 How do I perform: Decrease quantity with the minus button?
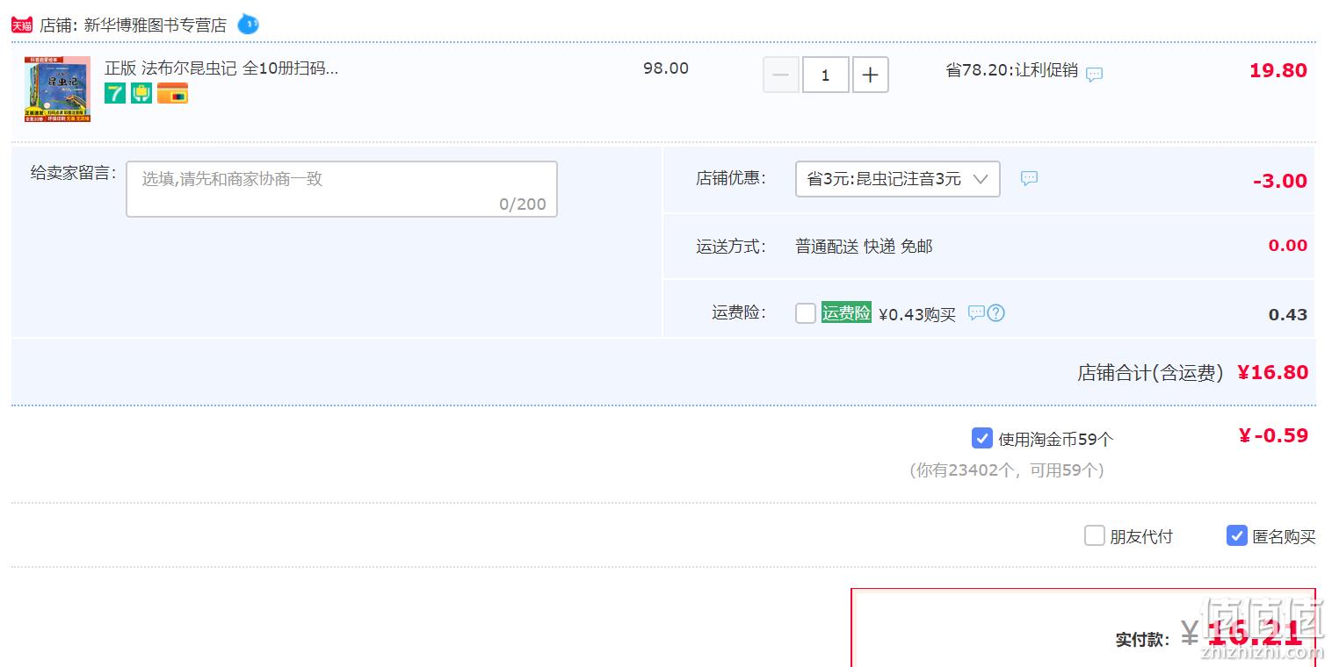click(x=780, y=75)
